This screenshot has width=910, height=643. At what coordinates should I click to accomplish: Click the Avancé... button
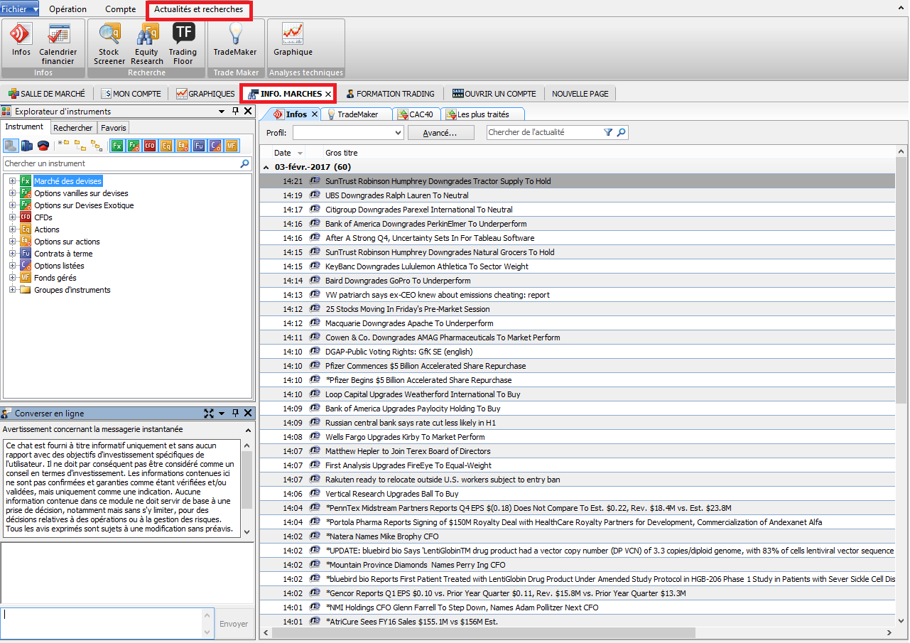tap(440, 133)
